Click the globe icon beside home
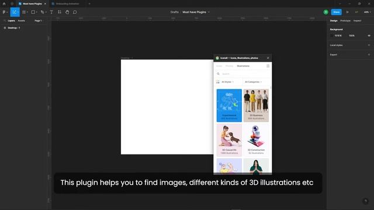This screenshot has height=210, width=374. point(12,3)
